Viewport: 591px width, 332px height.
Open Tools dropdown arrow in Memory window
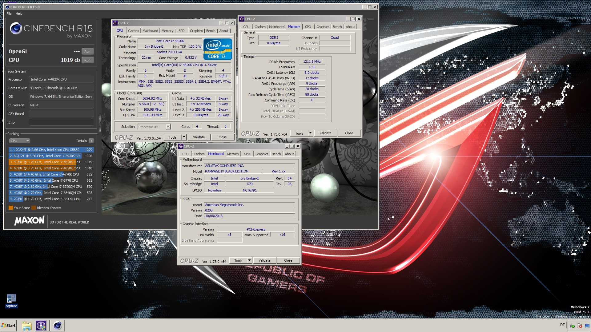pyautogui.click(x=311, y=133)
